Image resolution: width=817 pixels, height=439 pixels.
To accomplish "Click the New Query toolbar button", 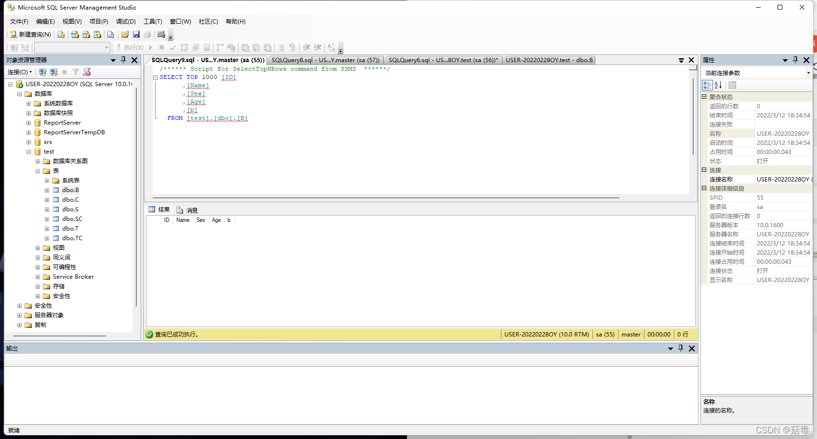I will [x=30, y=34].
